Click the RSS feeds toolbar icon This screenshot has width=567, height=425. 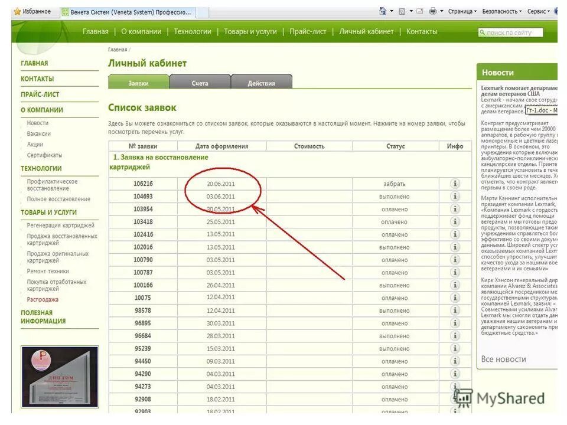[x=402, y=12]
